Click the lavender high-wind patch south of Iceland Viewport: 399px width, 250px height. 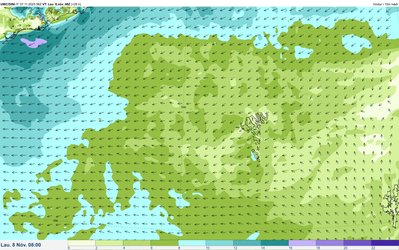coord(33,42)
